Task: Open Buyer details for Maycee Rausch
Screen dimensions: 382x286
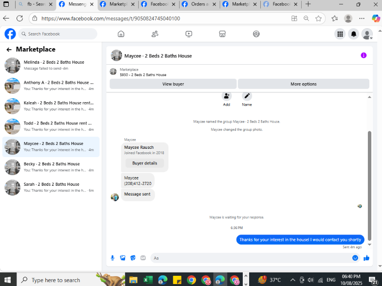Action: (x=145, y=163)
